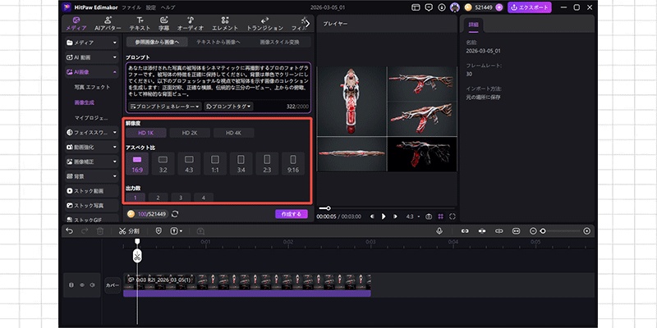Click the refresh icon beside coin cost
This screenshot has width=657, height=328.
[x=175, y=214]
